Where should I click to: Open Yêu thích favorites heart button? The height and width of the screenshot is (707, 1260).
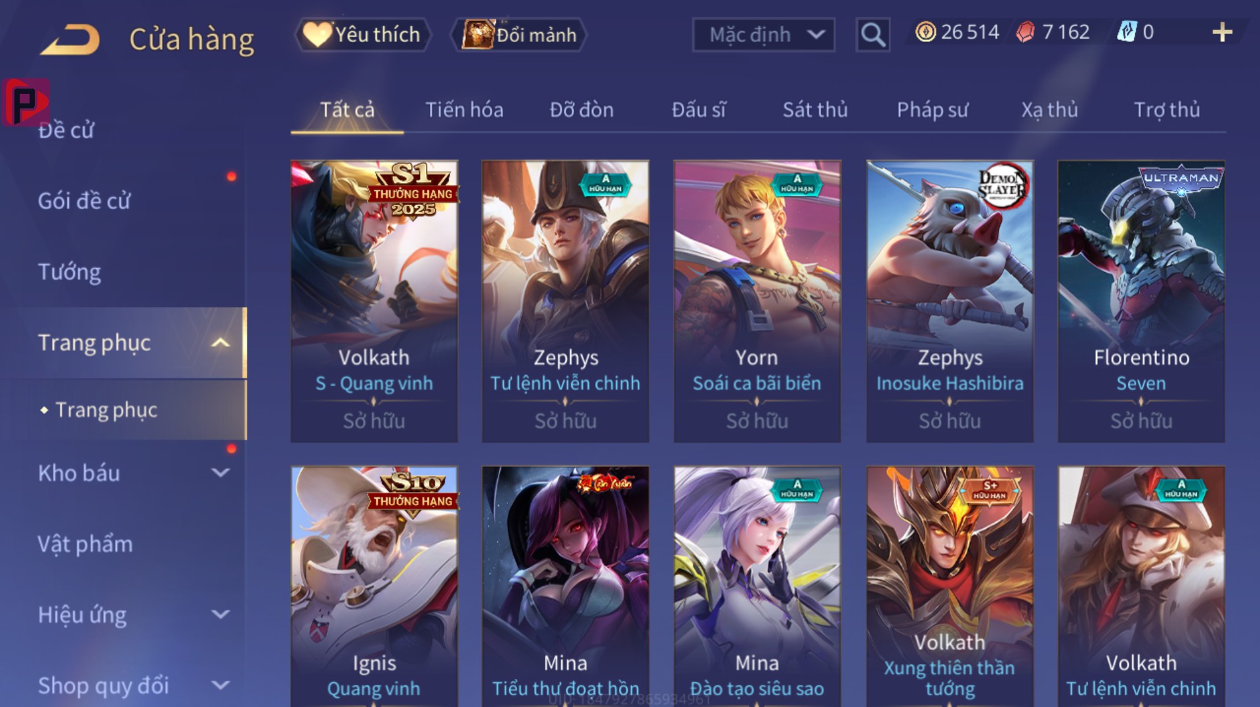[363, 35]
